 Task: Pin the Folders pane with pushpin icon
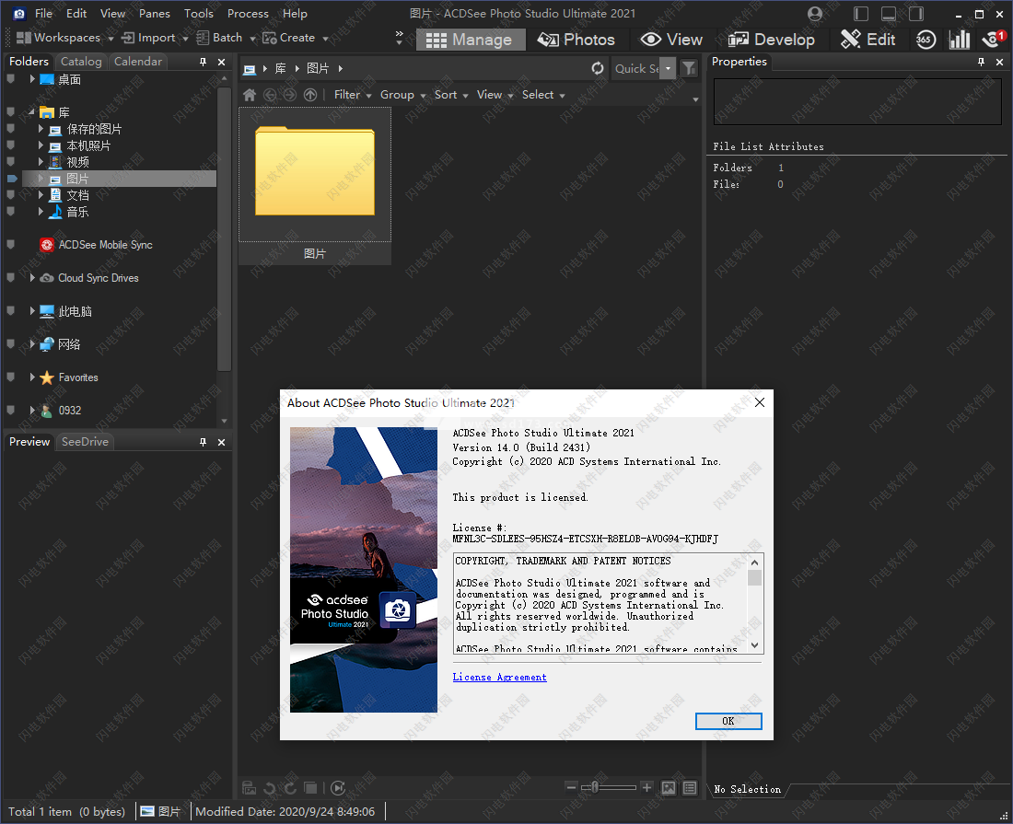point(203,62)
